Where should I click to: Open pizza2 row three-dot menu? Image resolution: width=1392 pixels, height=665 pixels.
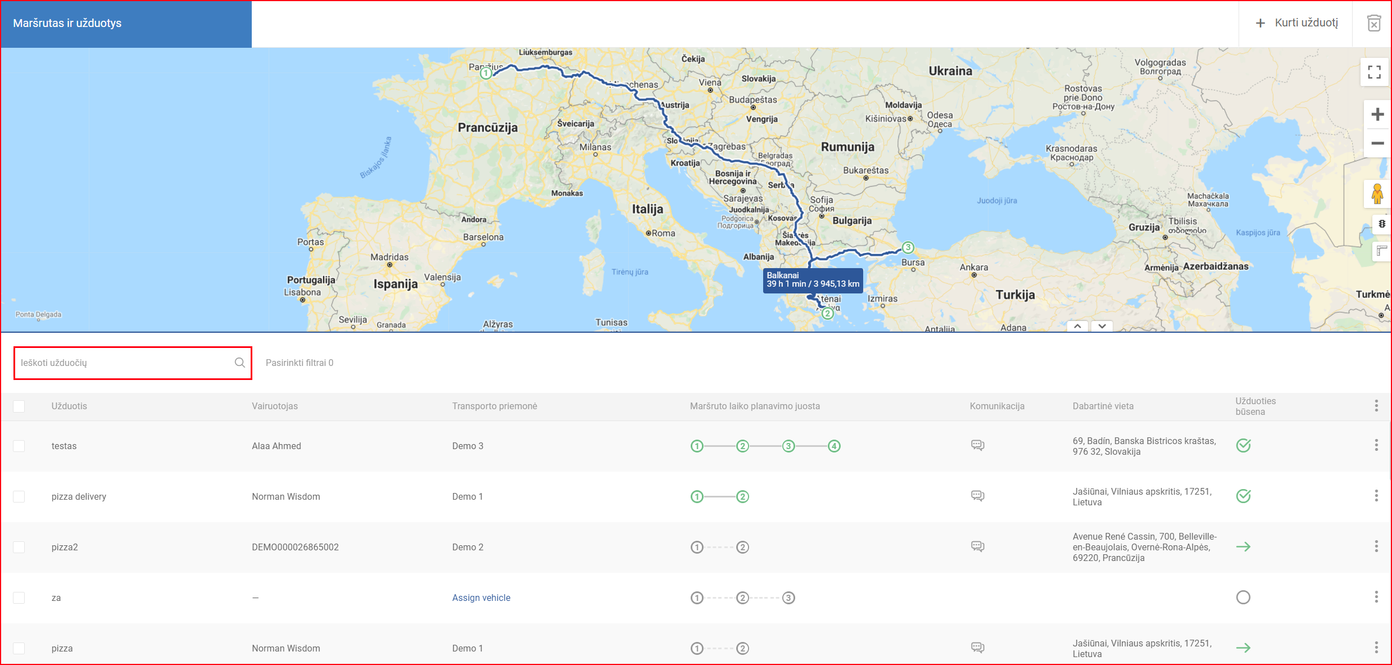pyautogui.click(x=1376, y=546)
